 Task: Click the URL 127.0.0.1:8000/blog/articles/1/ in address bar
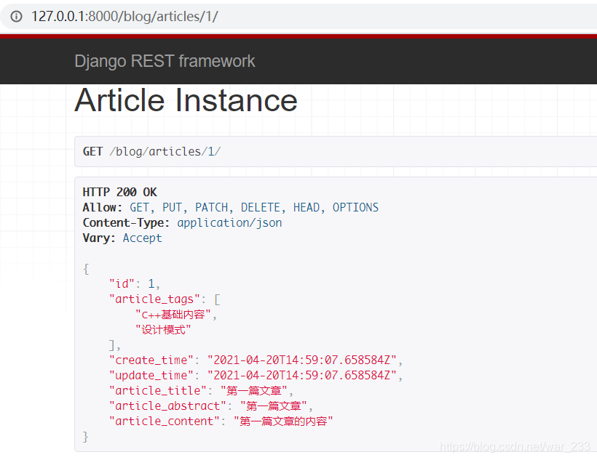124,16
